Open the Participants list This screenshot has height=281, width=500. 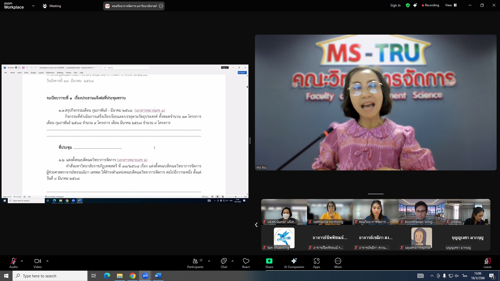coord(195,261)
